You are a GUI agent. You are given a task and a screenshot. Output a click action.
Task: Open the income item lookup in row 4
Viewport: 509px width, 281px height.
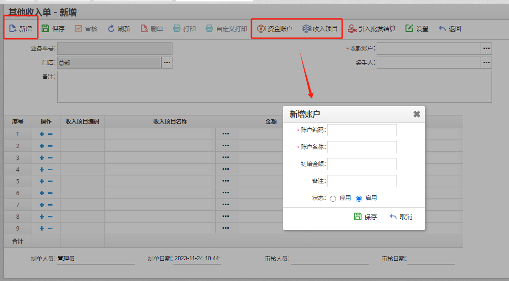[225, 169]
